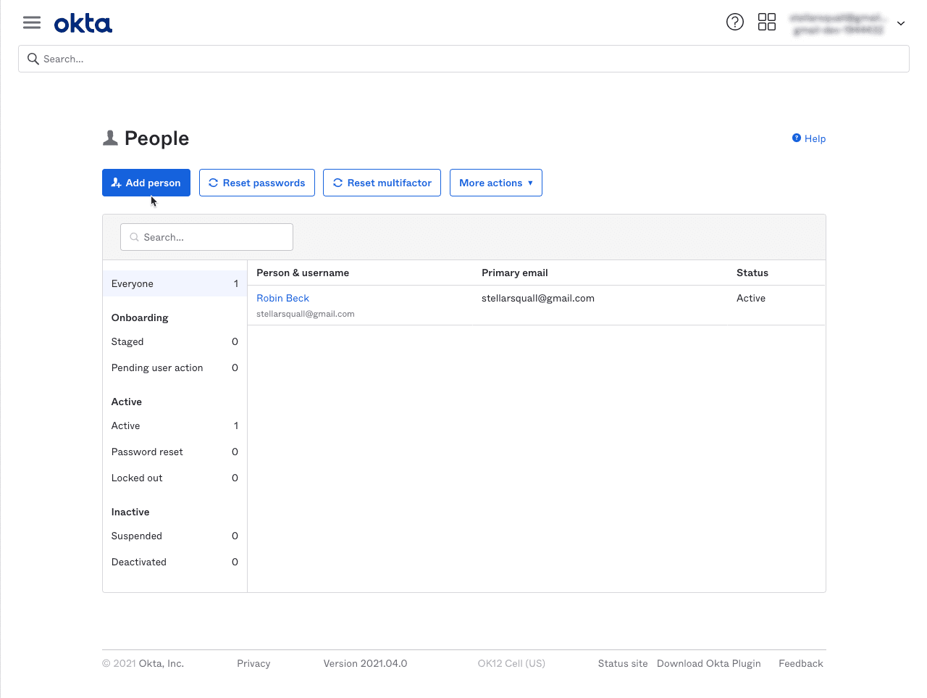
Task: Select the Staged filter
Action: [x=175, y=341]
